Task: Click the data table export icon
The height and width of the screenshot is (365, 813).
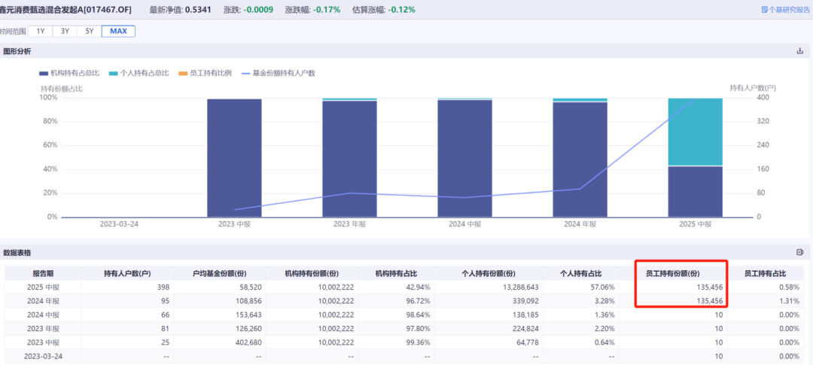Action: 799,252
